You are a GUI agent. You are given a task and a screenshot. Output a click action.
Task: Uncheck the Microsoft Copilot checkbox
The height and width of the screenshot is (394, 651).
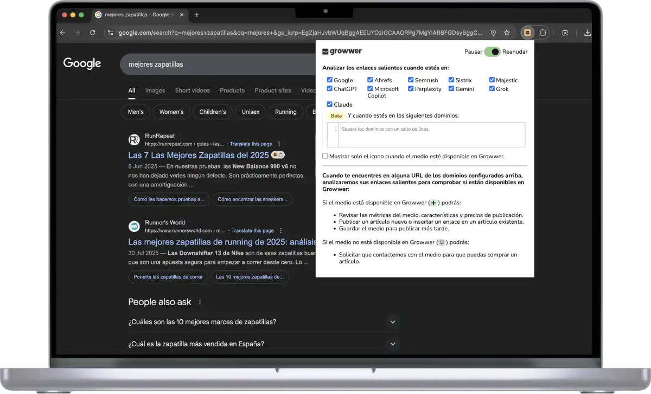(370, 88)
